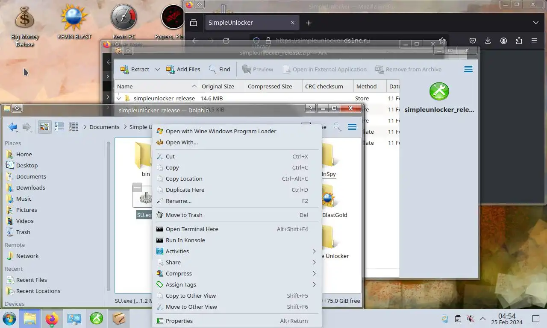
Task: Choose Rename... in context menu
Action: (x=237, y=201)
